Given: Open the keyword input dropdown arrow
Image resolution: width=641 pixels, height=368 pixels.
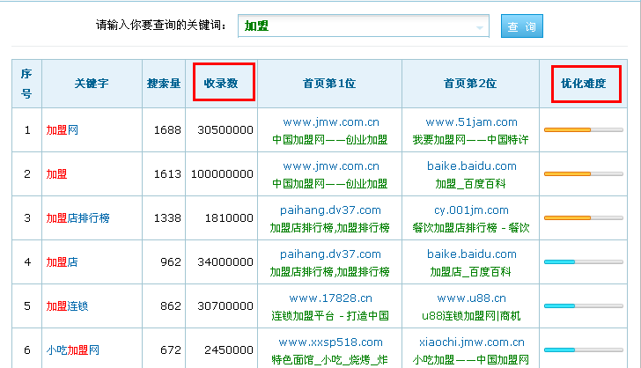Looking at the screenshot, I should (x=480, y=27).
